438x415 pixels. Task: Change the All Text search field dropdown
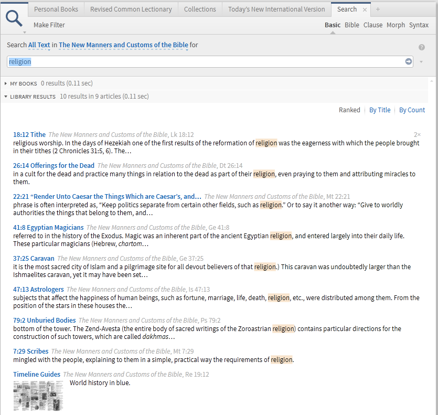click(39, 45)
